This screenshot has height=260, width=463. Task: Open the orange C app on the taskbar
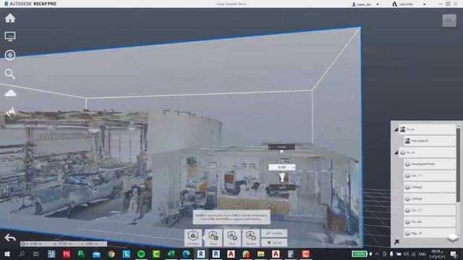(305, 253)
